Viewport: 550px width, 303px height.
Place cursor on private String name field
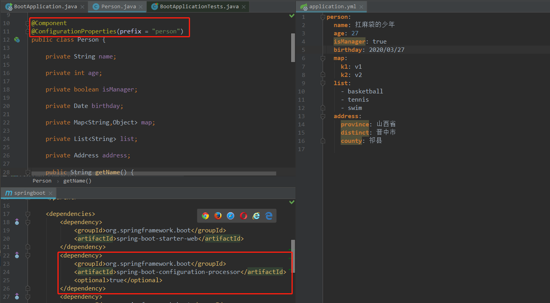(81, 57)
